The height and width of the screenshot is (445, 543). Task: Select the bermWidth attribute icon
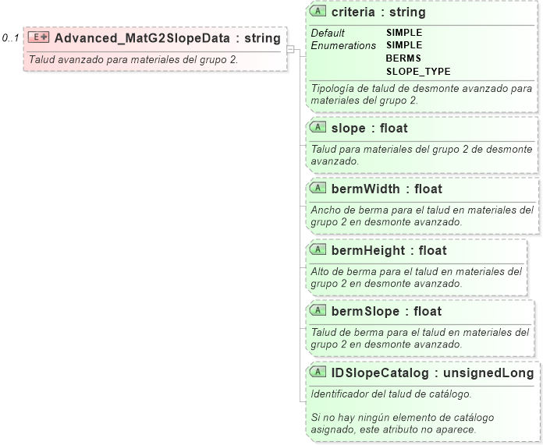318,188
